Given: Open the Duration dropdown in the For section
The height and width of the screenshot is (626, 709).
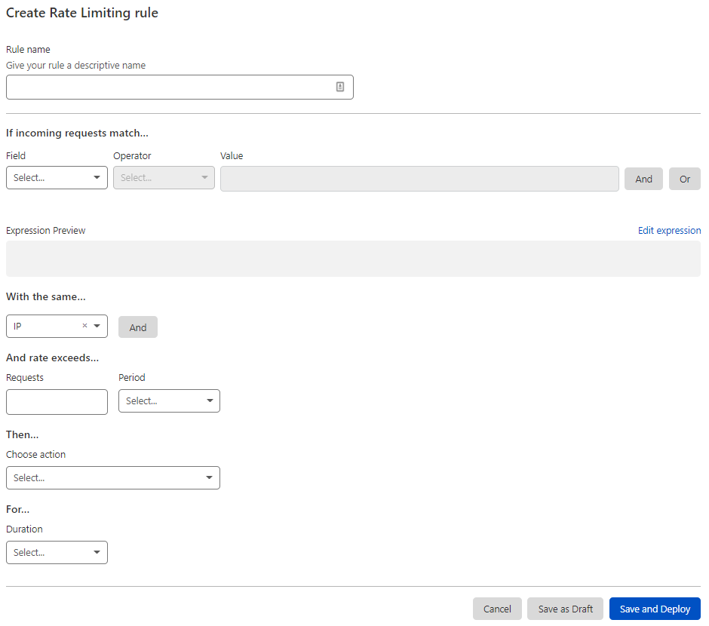Looking at the screenshot, I should pos(57,552).
